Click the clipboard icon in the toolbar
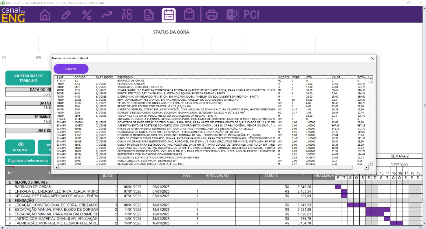426x229 pixels. [189, 15]
